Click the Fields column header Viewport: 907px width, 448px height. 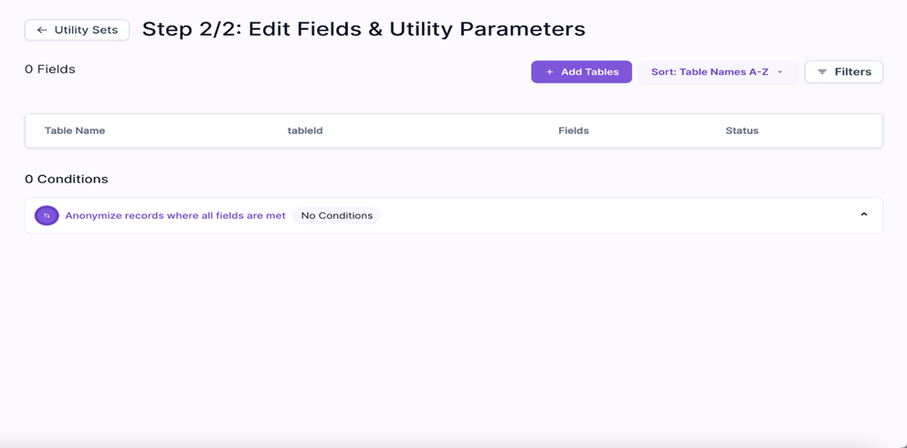pos(574,130)
